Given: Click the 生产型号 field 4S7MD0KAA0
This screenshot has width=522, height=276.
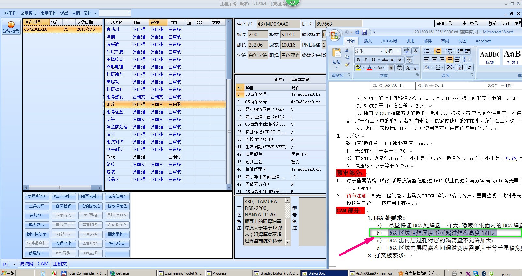Looking at the screenshot, I should point(278,24).
